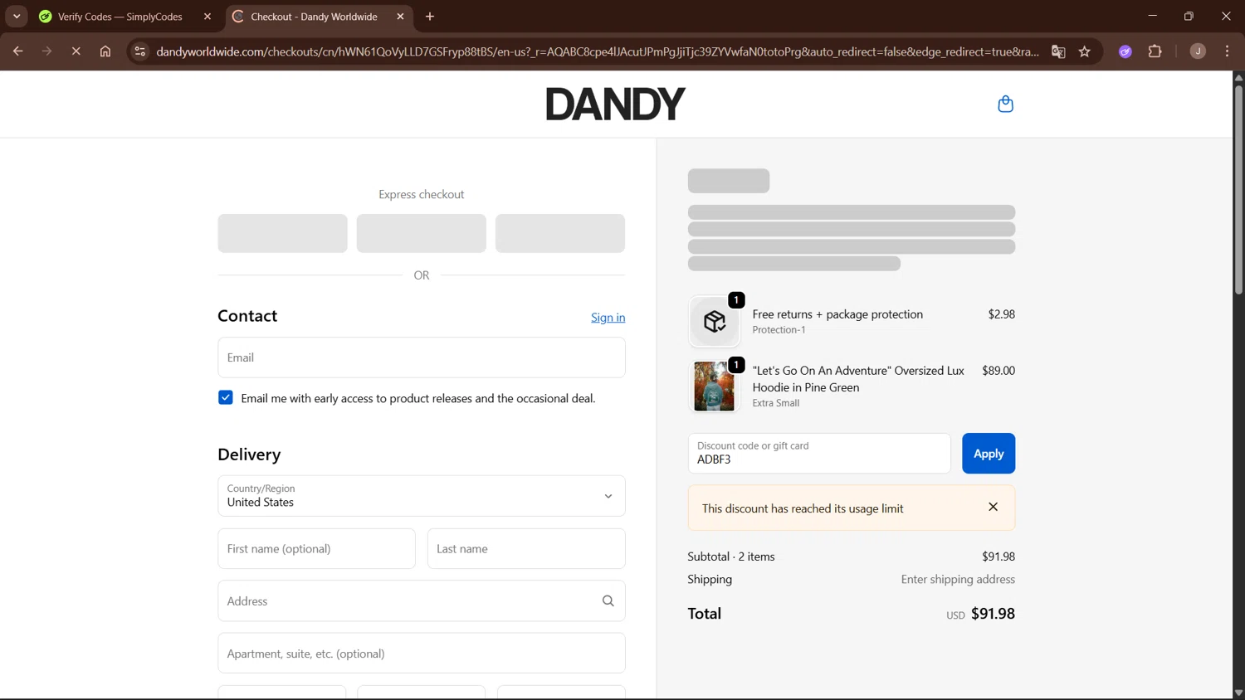Expand the Country/Region dropdown
Image resolution: width=1245 pixels, height=700 pixels.
[422, 496]
